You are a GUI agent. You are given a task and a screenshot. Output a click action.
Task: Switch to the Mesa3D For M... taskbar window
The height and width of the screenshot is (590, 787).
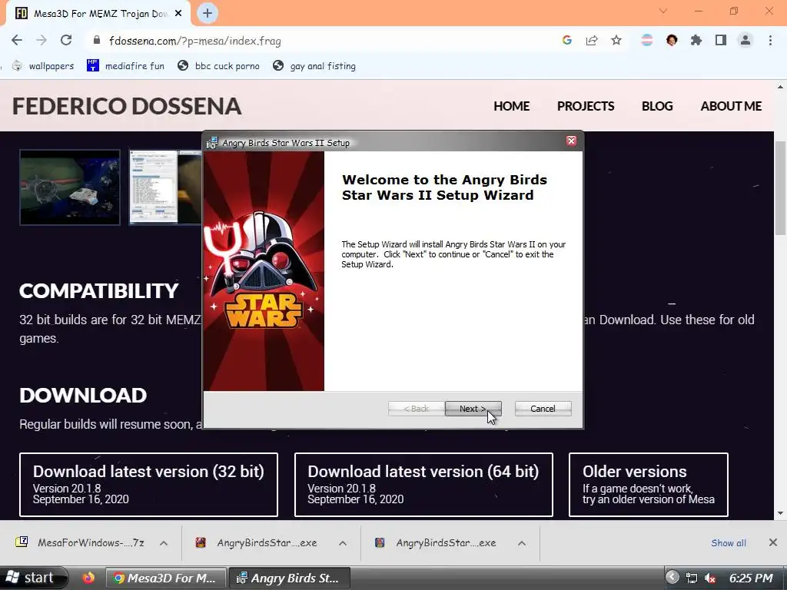[166, 578]
